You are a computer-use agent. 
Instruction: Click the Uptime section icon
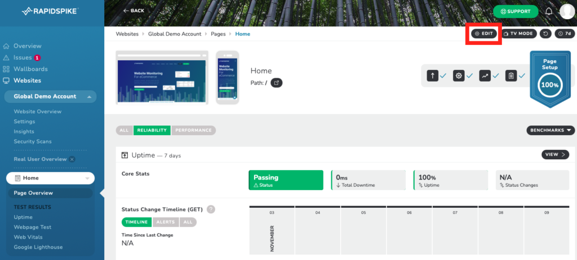point(125,155)
